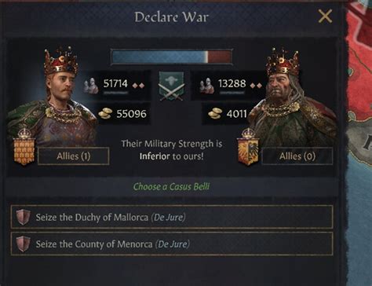
Task: Click the attacker's soldiers icon beside 51714
Action: tap(91, 86)
